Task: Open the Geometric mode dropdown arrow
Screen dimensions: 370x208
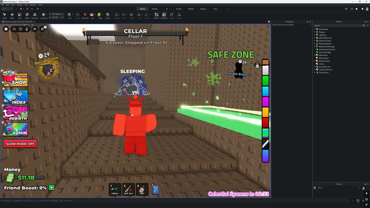Action: pos(47,14)
